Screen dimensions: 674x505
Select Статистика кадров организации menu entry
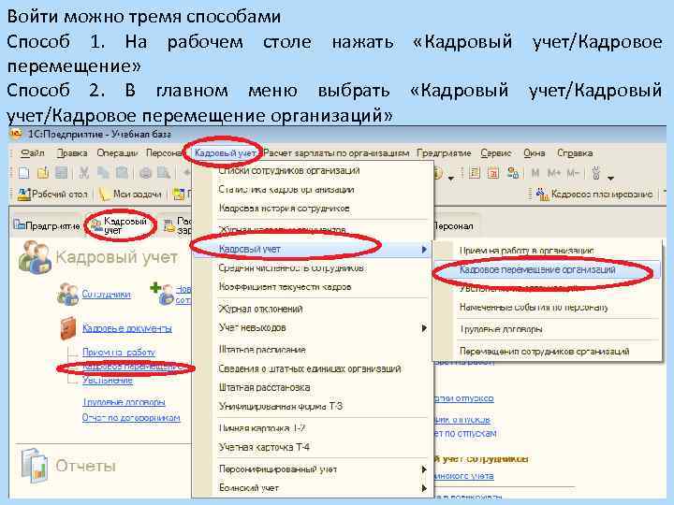(x=286, y=189)
